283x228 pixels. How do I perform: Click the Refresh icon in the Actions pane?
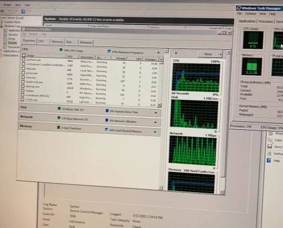pyautogui.click(x=269, y=153)
